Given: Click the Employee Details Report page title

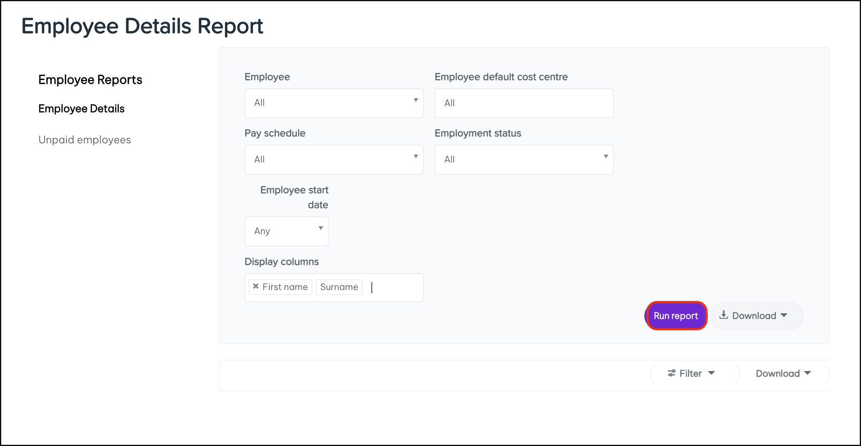Looking at the screenshot, I should pyautogui.click(x=142, y=26).
